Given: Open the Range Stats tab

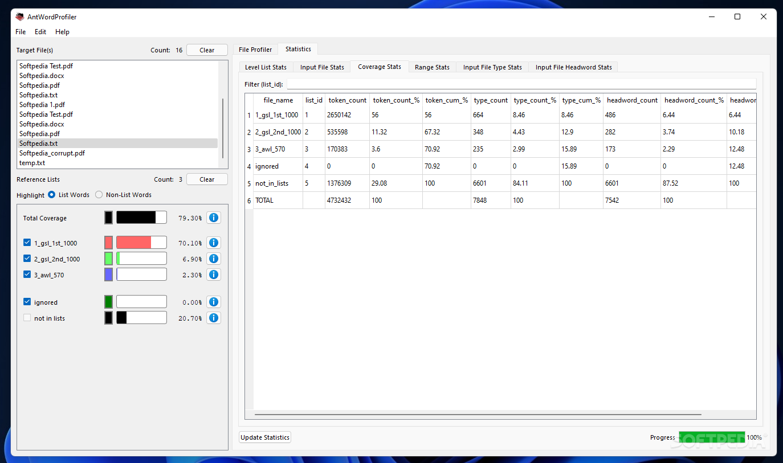Looking at the screenshot, I should pyautogui.click(x=432, y=67).
